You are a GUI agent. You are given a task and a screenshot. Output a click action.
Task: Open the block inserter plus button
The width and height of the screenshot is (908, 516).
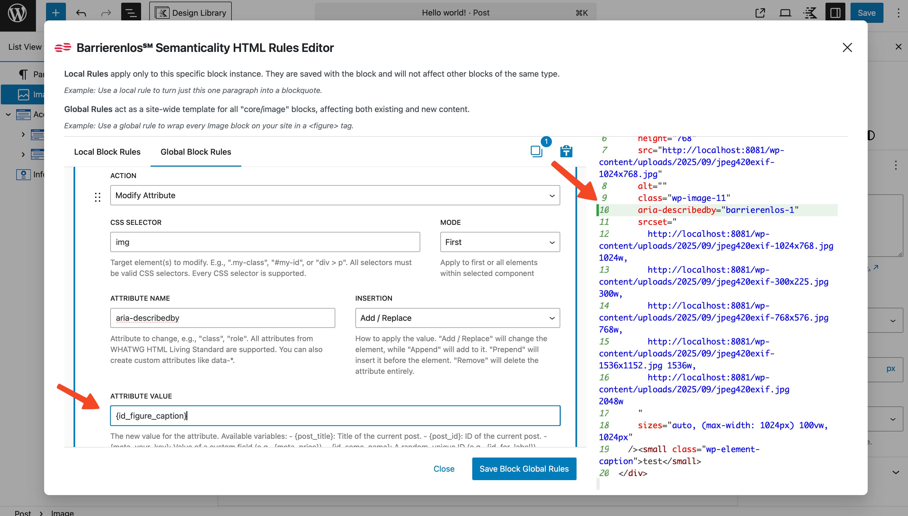tap(56, 13)
